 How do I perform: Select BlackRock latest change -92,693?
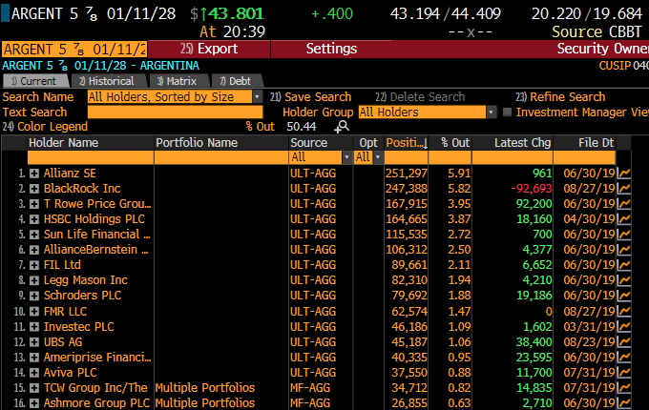pos(532,189)
